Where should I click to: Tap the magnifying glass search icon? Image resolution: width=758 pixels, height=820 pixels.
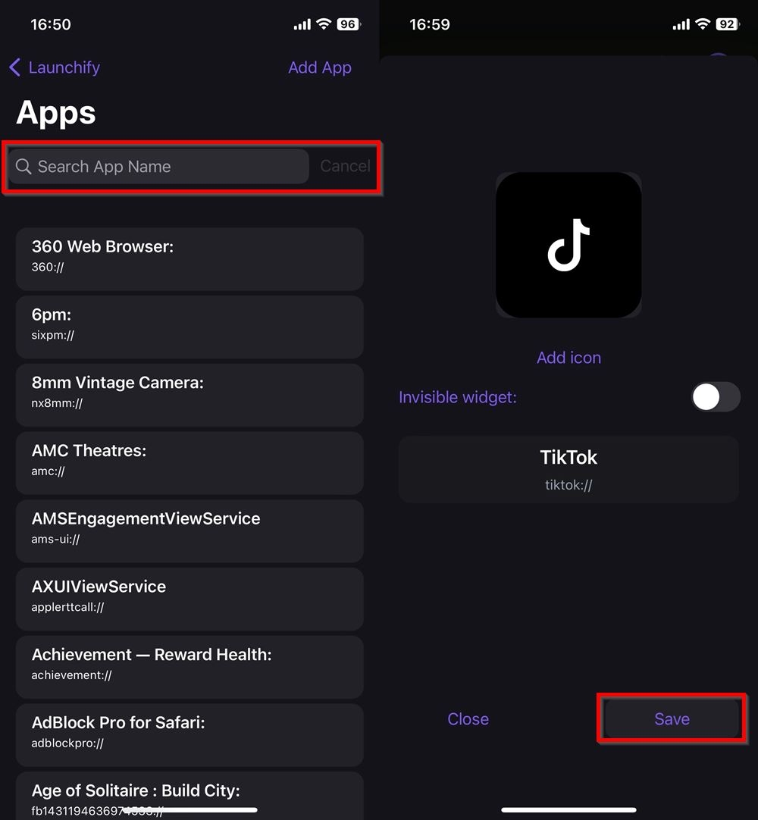pos(23,167)
